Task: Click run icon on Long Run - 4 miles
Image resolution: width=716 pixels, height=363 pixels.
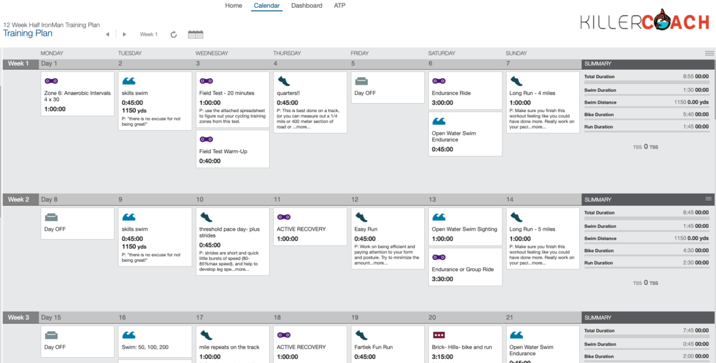Action: click(516, 80)
